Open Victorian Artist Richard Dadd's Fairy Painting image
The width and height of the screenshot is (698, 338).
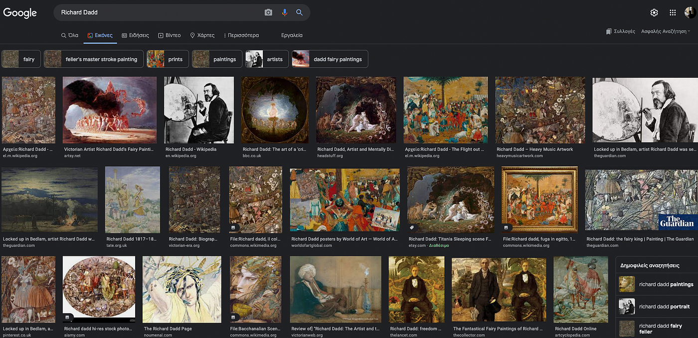point(110,110)
